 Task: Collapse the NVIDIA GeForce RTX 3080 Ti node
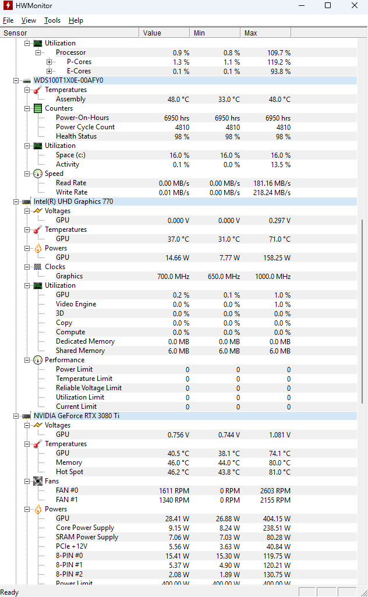coord(16,416)
